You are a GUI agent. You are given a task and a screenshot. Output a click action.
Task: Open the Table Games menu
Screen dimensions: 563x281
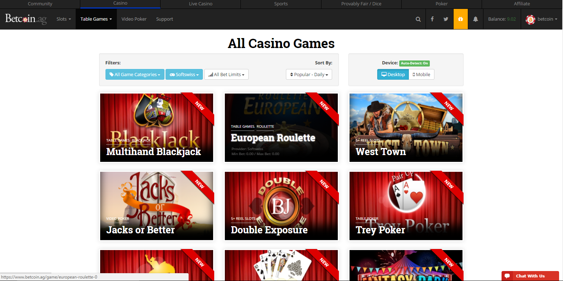pos(96,19)
